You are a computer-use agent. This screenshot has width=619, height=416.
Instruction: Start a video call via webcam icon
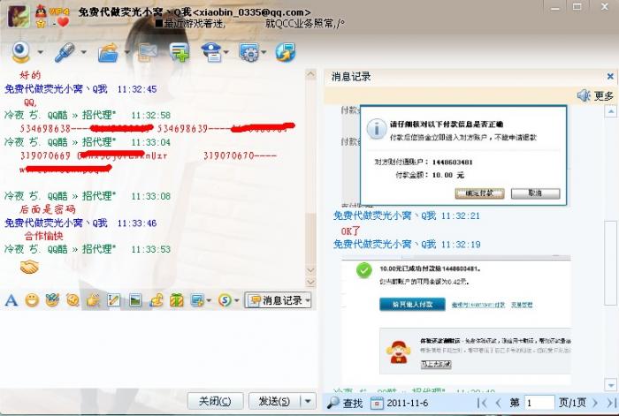pos(21,52)
